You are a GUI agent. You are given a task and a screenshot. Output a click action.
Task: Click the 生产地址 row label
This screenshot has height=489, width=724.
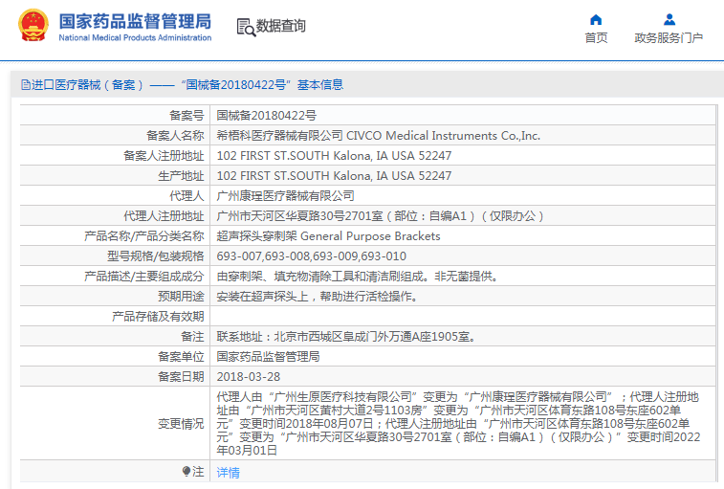pyautogui.click(x=181, y=176)
